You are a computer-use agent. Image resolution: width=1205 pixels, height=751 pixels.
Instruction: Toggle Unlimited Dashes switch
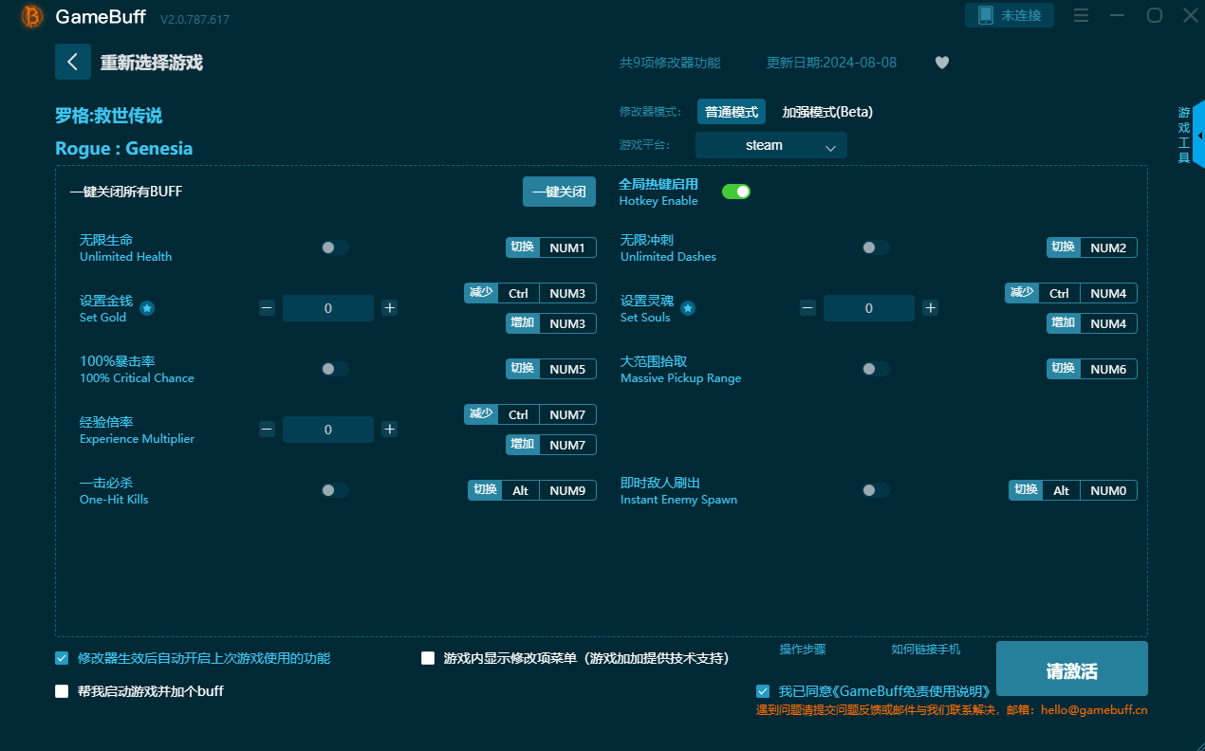[x=876, y=247]
